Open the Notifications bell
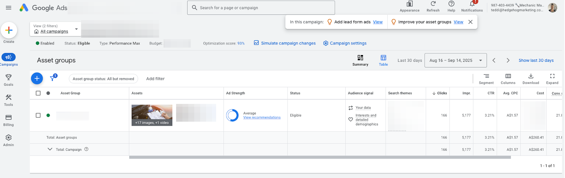The height and width of the screenshot is (178, 565). click(472, 6)
